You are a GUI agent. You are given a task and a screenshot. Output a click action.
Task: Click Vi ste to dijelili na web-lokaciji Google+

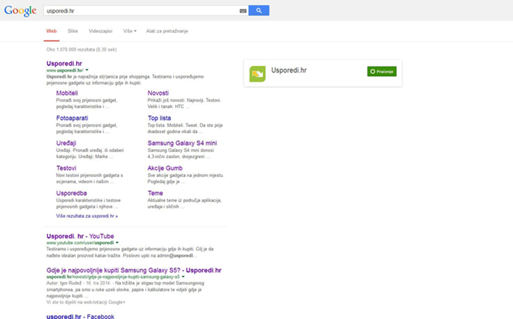[86, 302]
